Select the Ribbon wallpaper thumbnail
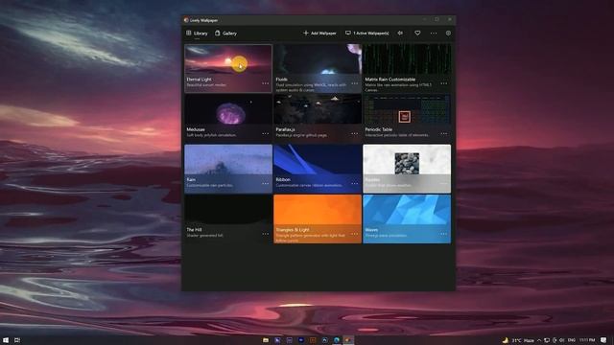 (318, 169)
